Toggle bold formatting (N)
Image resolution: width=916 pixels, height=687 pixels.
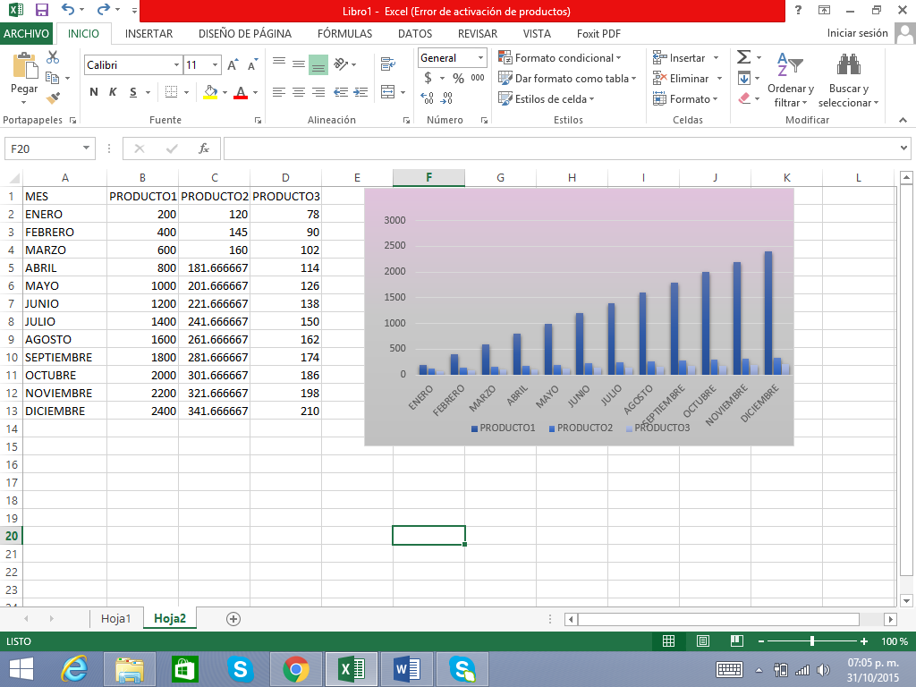tap(94, 92)
